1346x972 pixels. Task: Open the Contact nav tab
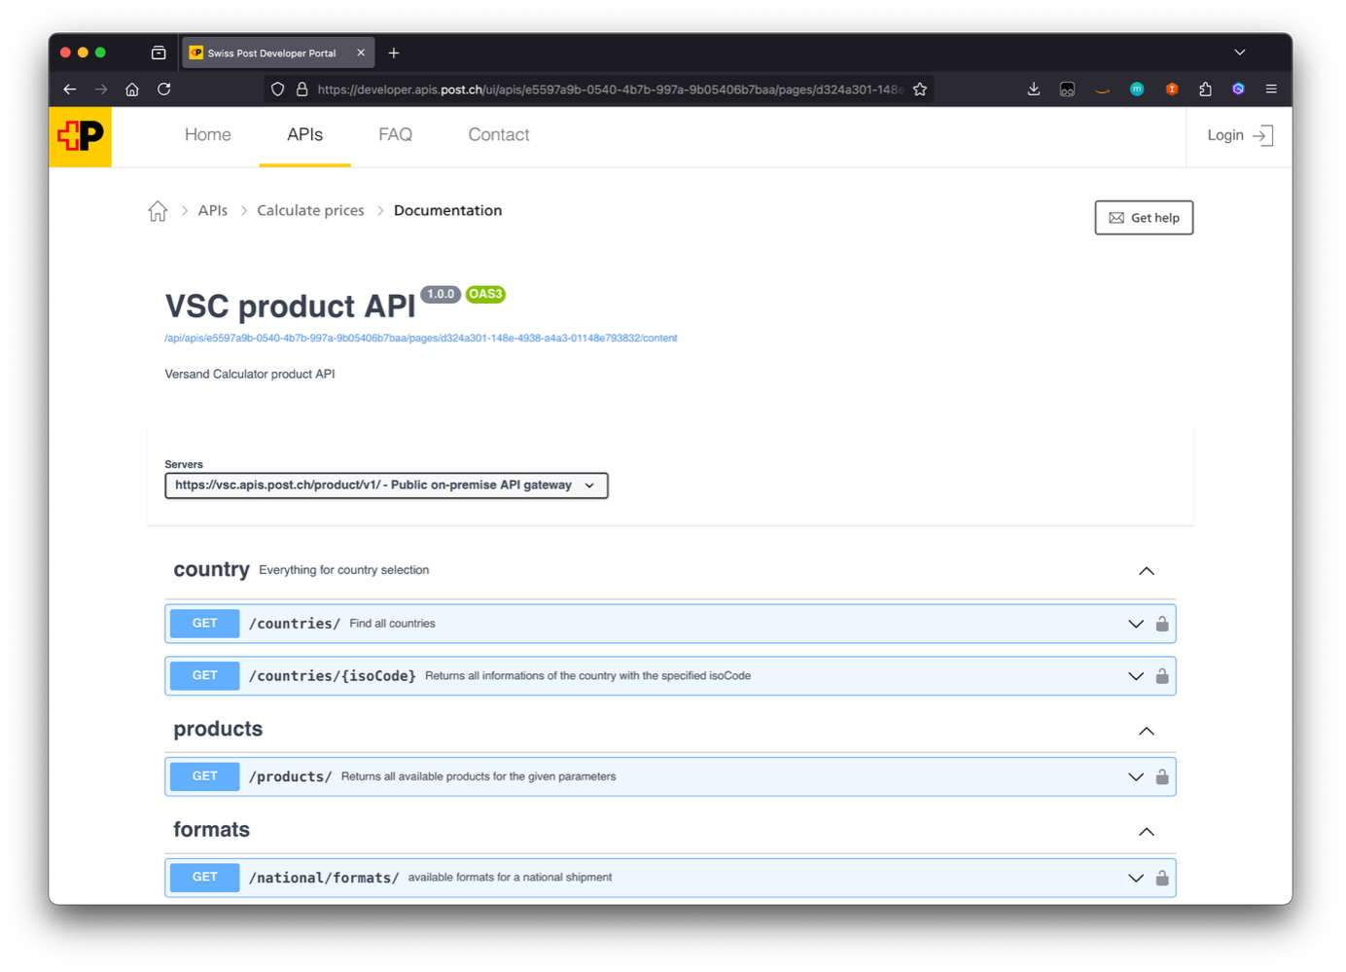pyautogui.click(x=499, y=135)
